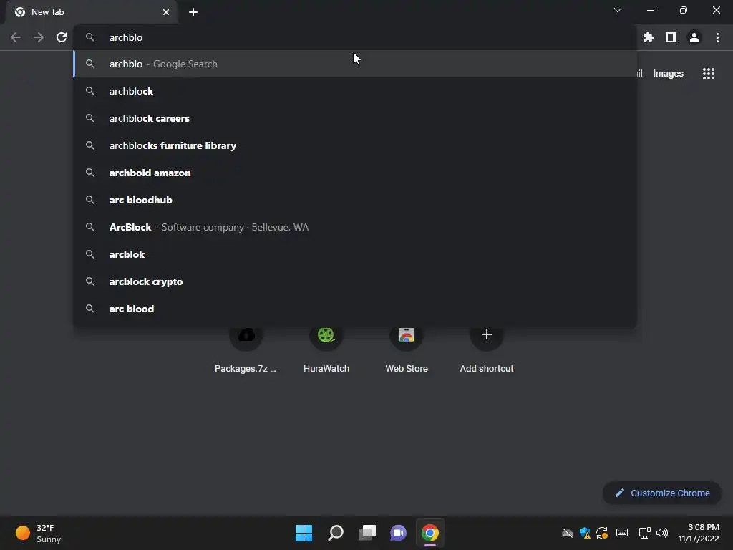Open a new tab with the plus button
This screenshot has height=550, width=733.
pyautogui.click(x=193, y=12)
